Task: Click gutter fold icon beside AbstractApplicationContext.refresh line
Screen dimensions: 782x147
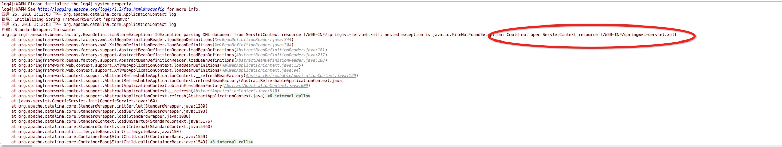Action: pos(1,96)
